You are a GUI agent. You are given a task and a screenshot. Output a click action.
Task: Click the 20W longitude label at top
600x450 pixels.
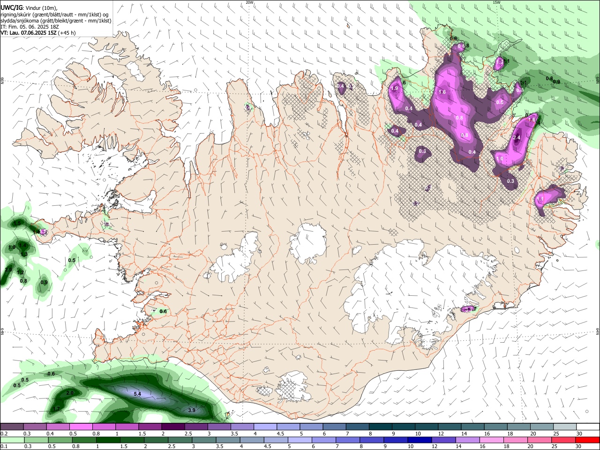tap(249, 2)
